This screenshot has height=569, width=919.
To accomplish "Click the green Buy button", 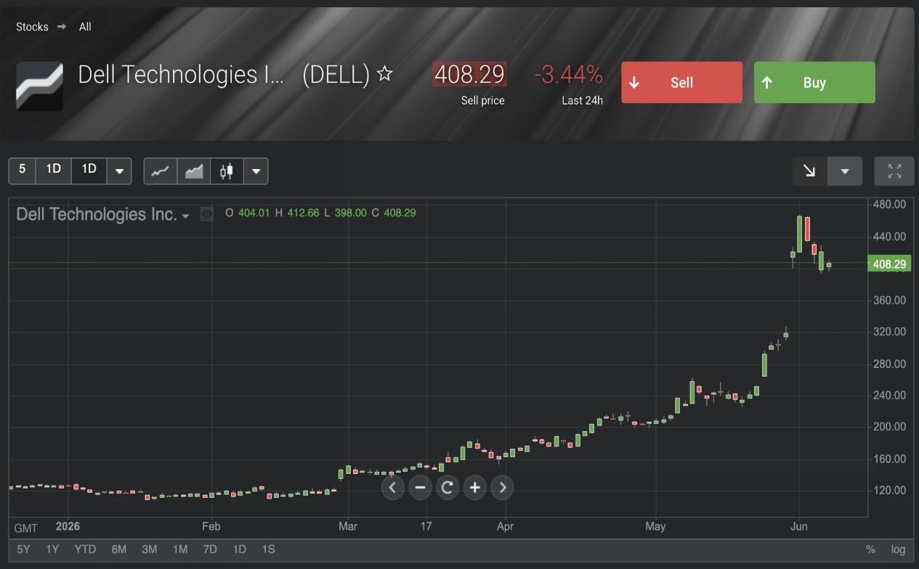I will coord(814,83).
